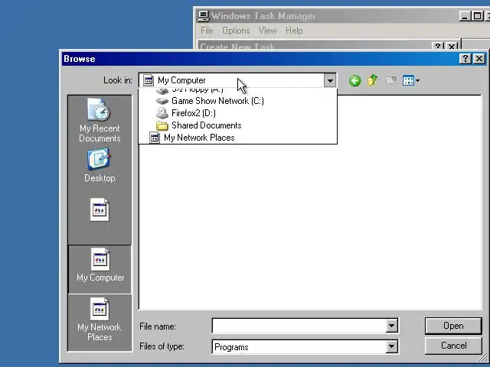Screen dimensions: 490x367
Task: Expand the Files of type dropdown arrow
Action: click(391, 346)
